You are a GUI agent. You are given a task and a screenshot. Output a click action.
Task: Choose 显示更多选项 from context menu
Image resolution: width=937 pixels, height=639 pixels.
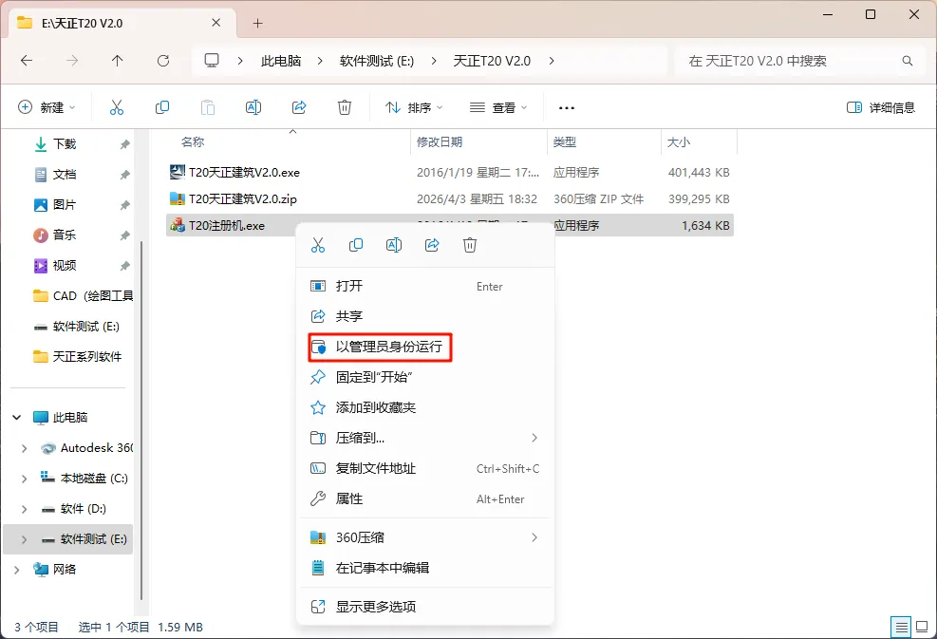coord(425,607)
